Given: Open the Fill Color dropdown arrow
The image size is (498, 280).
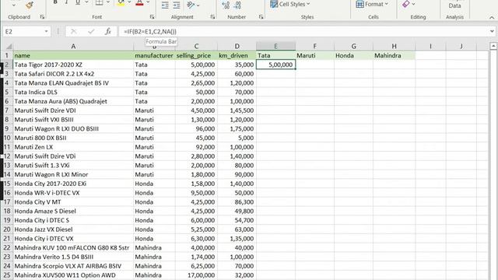Looking at the screenshot, I should 129,2.
